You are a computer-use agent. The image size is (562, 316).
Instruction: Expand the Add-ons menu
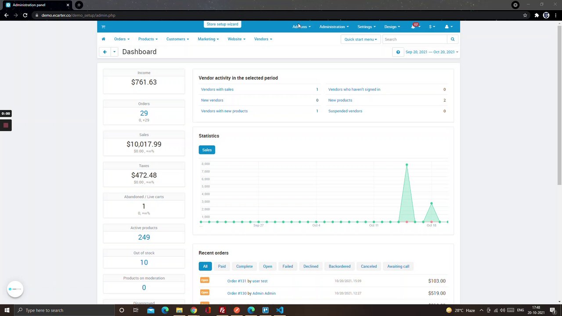click(x=302, y=27)
